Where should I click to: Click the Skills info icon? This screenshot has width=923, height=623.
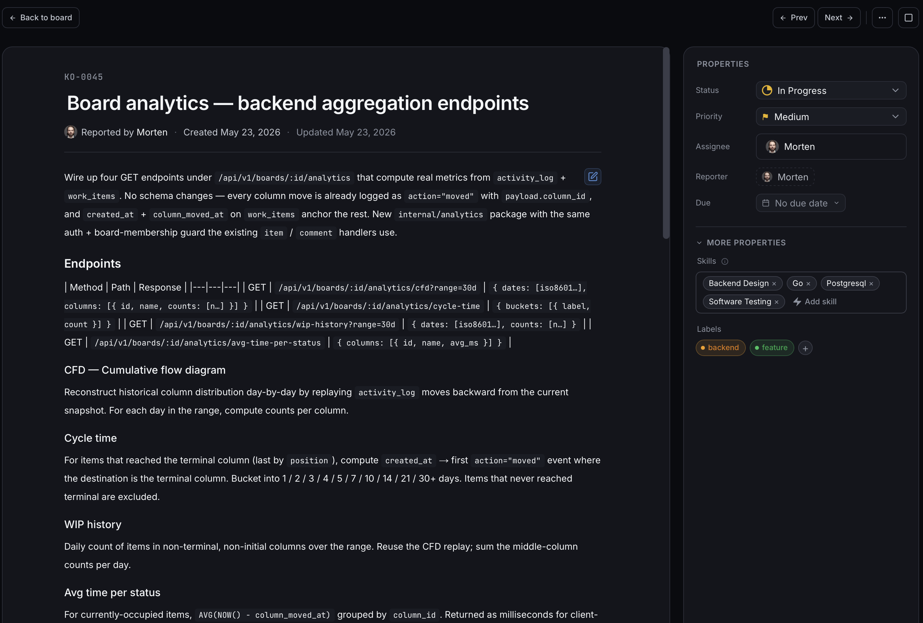pyautogui.click(x=725, y=261)
